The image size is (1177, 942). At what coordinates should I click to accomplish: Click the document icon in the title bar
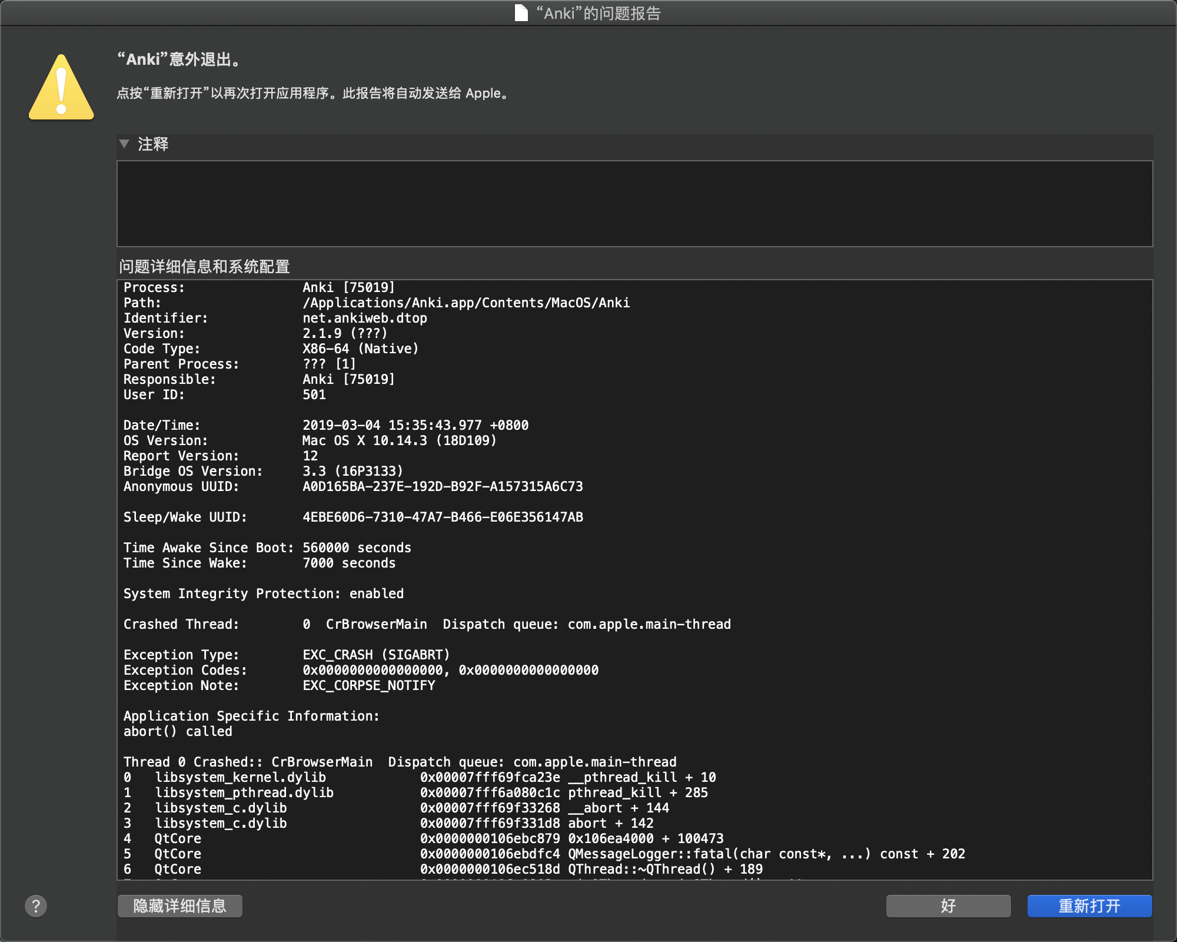point(521,13)
